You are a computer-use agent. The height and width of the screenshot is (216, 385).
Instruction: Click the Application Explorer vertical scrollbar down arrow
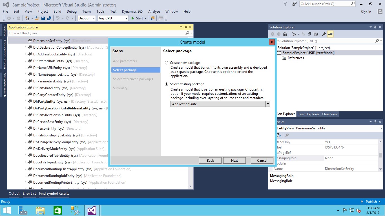point(190,186)
